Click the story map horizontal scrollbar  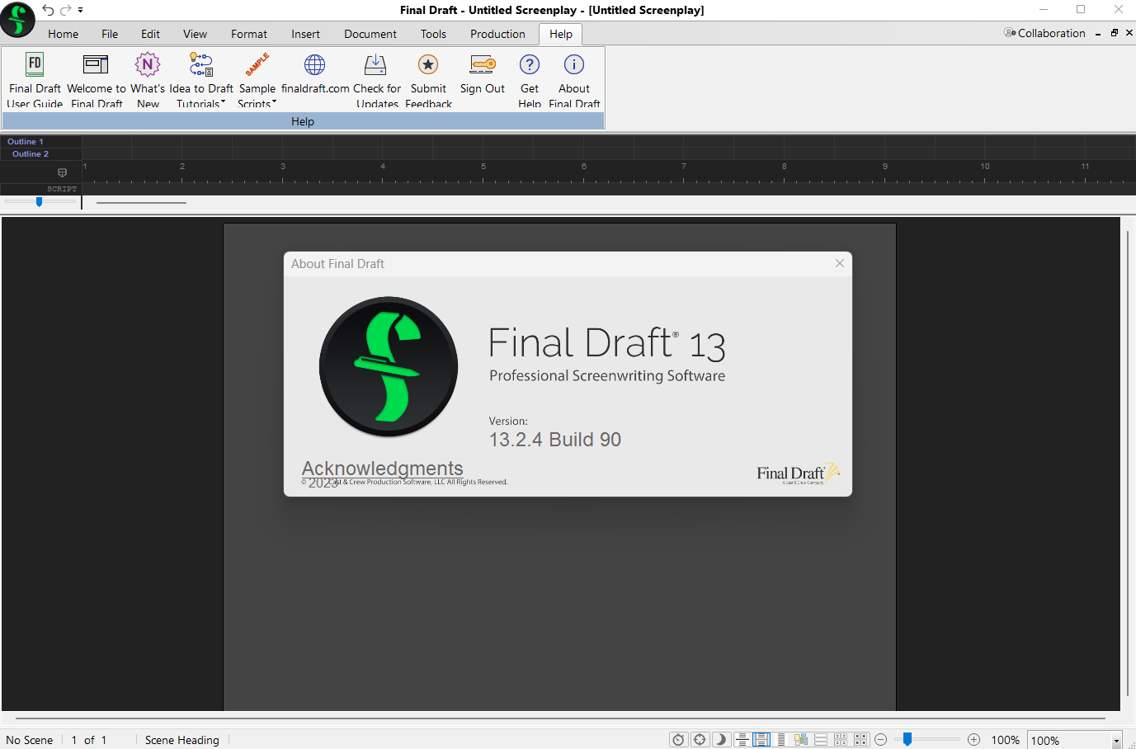pos(141,202)
